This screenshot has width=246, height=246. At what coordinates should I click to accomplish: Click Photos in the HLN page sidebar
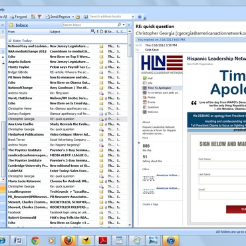(x=150, y=98)
